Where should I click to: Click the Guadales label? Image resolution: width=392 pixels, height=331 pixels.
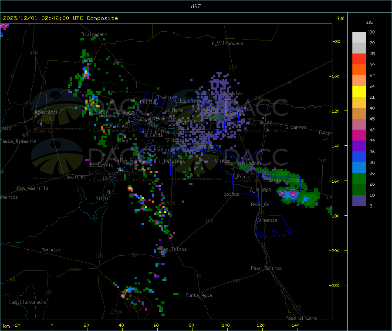[x=233, y=94]
